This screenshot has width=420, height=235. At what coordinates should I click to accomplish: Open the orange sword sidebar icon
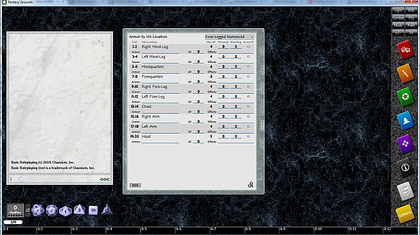click(405, 73)
